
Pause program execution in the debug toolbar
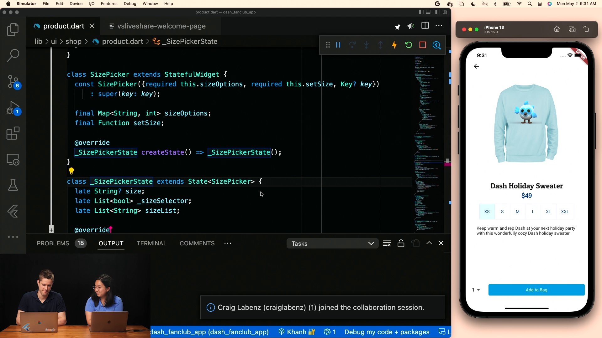(338, 45)
